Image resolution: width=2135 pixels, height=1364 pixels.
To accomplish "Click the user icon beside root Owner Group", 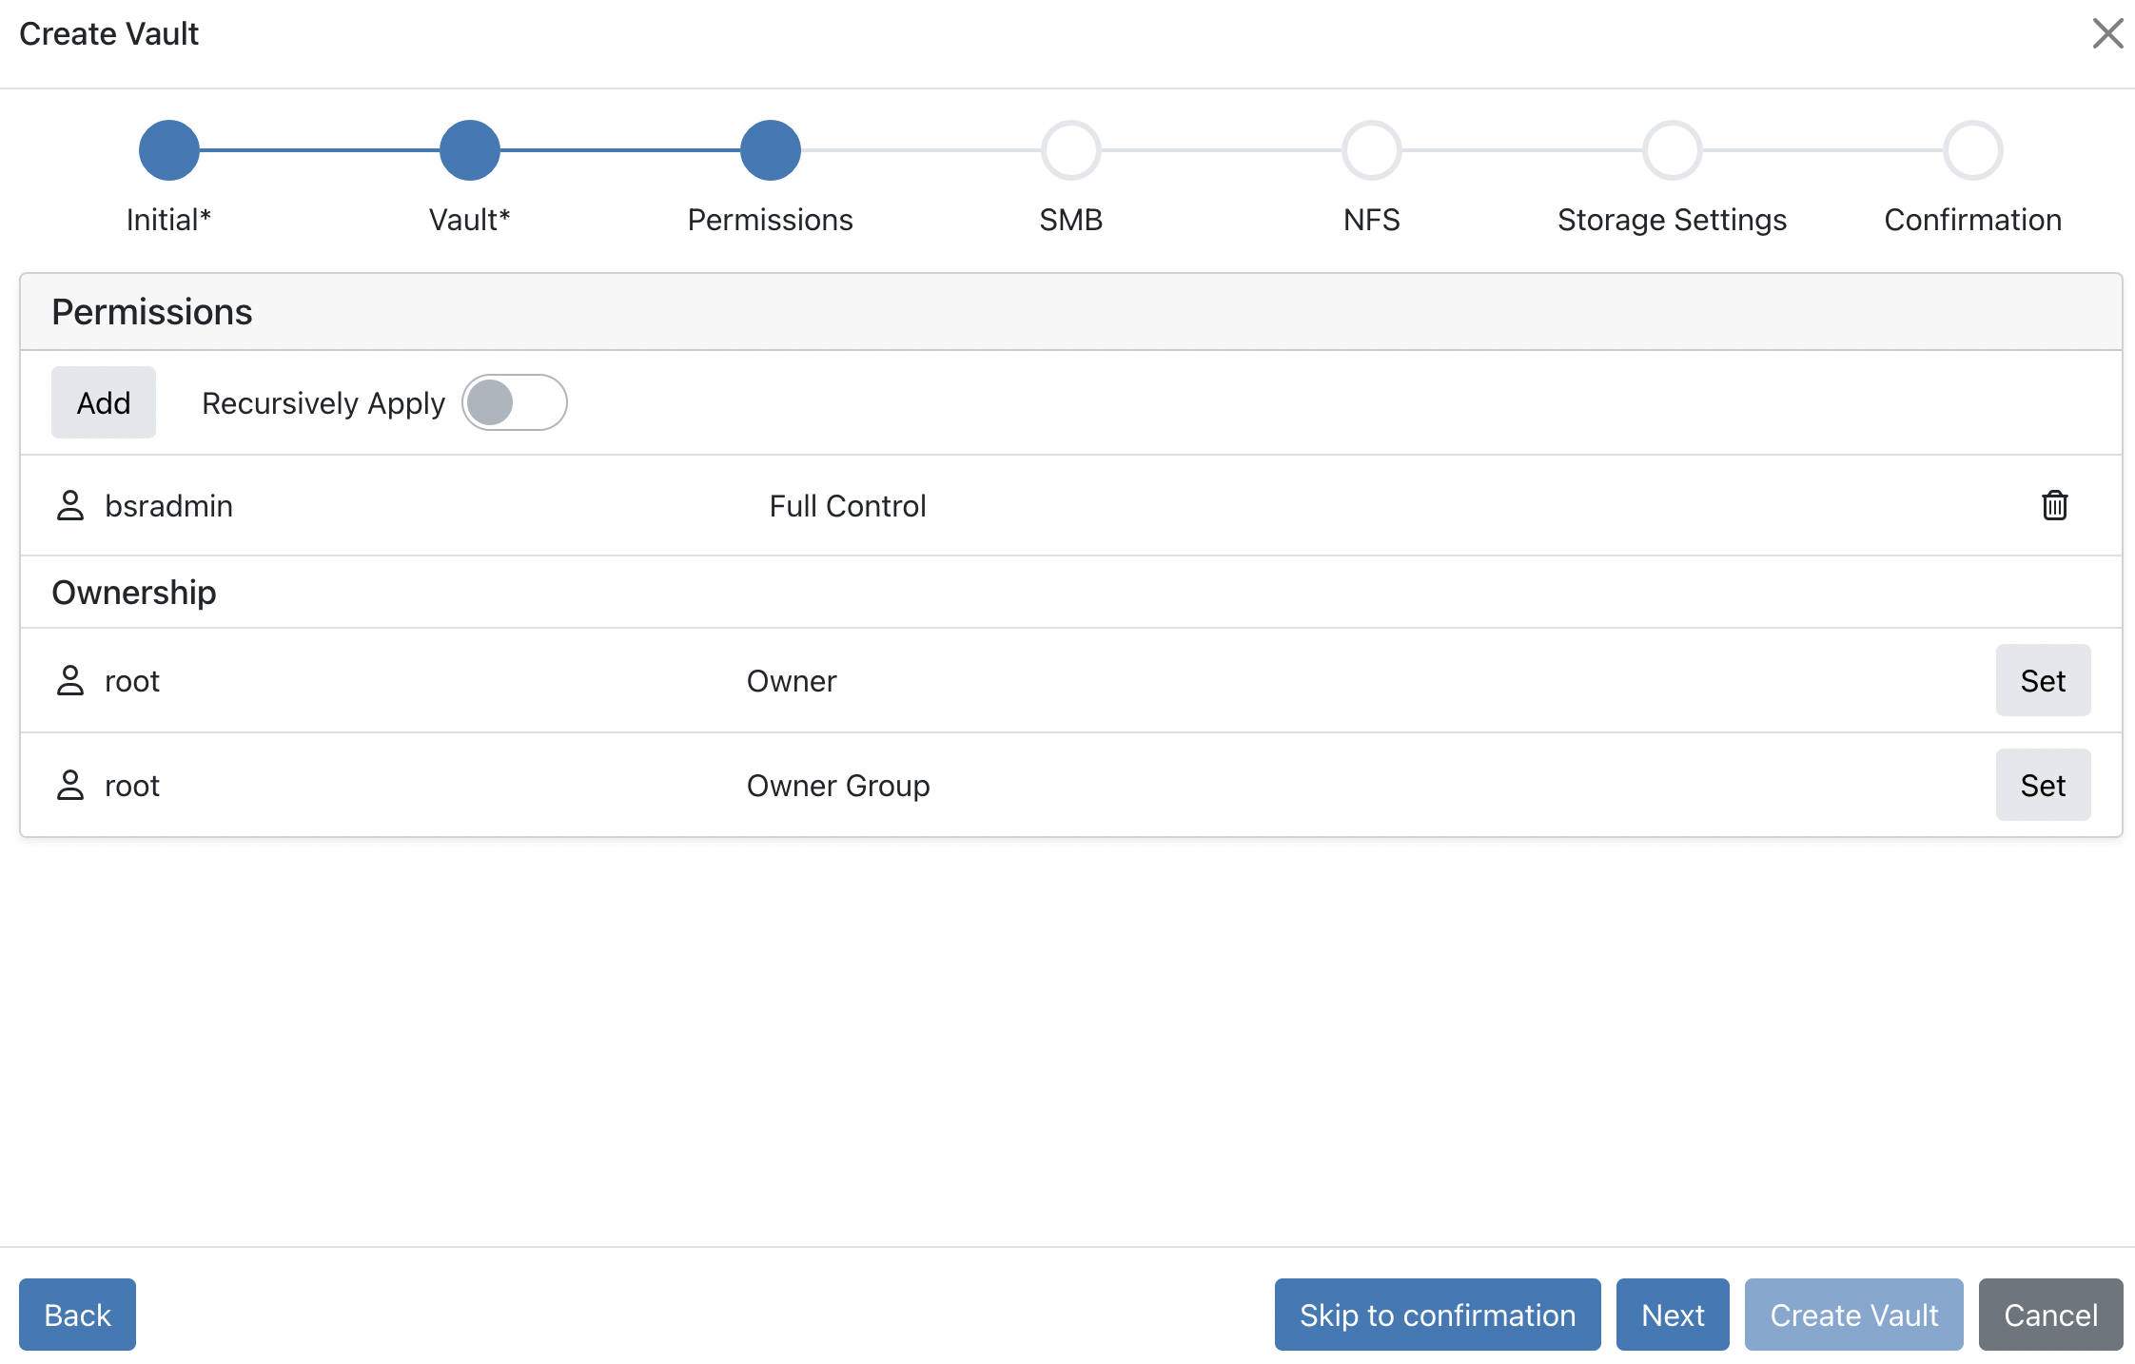I will point(70,785).
